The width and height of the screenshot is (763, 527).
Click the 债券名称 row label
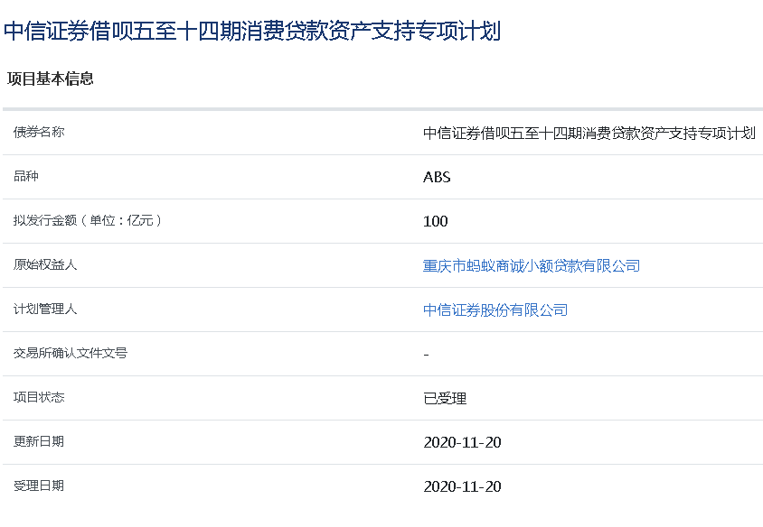(x=39, y=132)
